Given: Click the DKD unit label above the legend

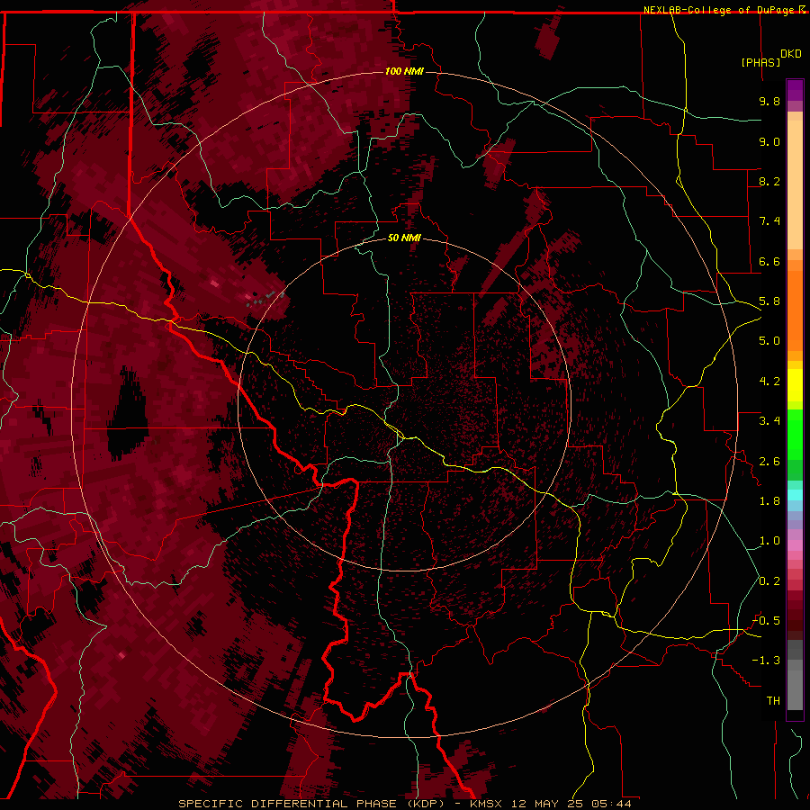Looking at the screenshot, I should [791, 54].
